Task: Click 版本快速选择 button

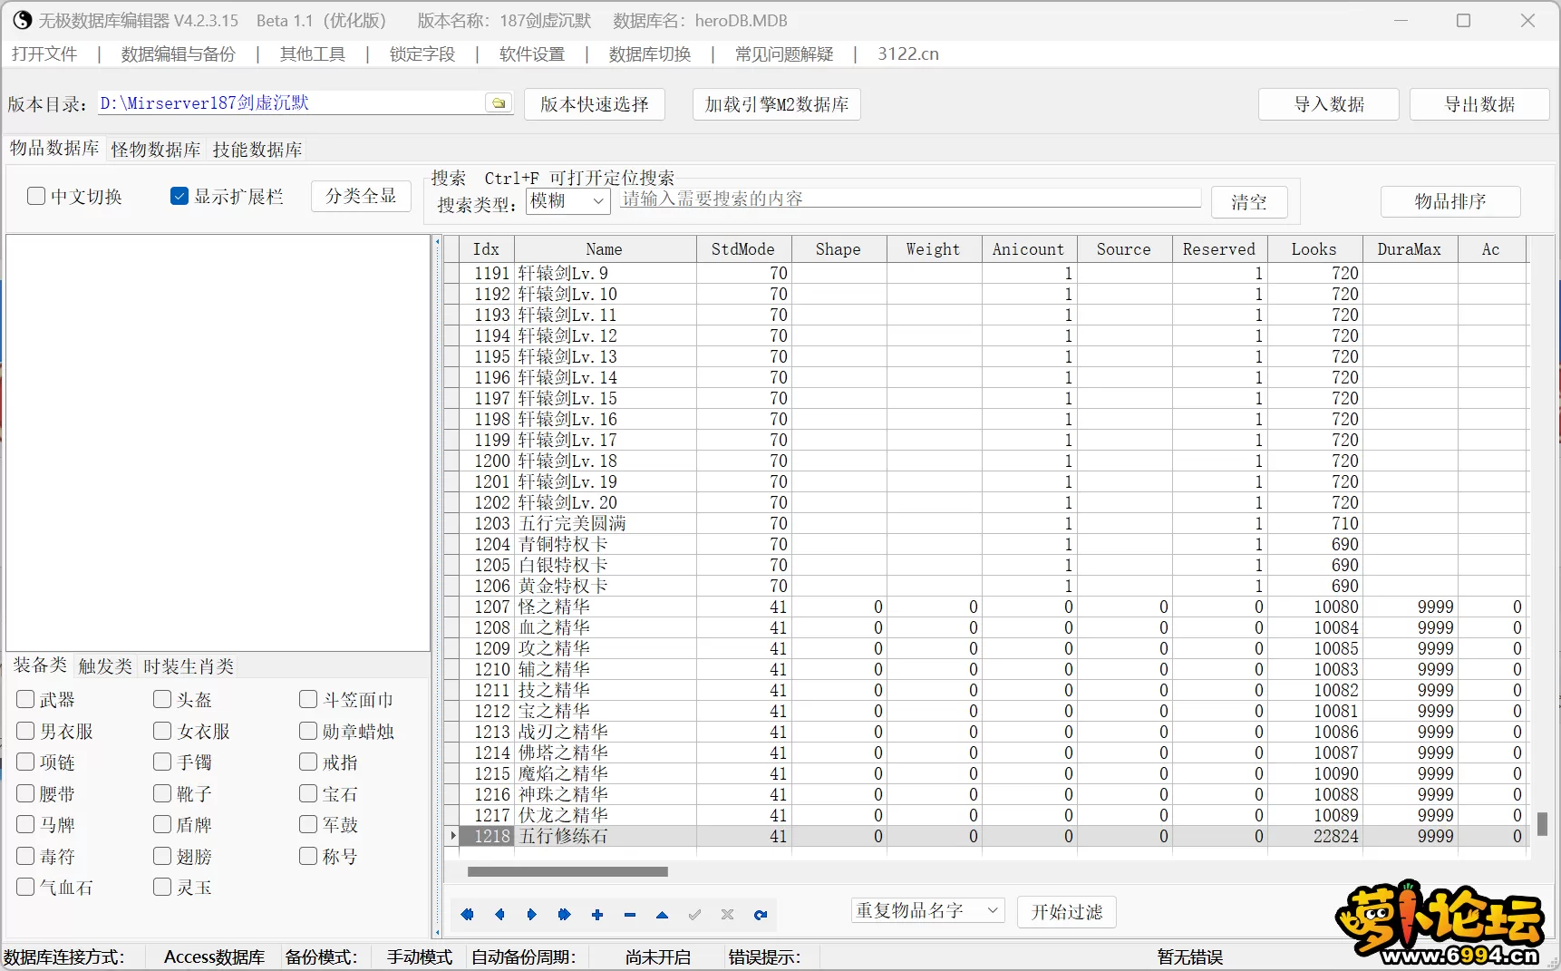Action: click(595, 104)
